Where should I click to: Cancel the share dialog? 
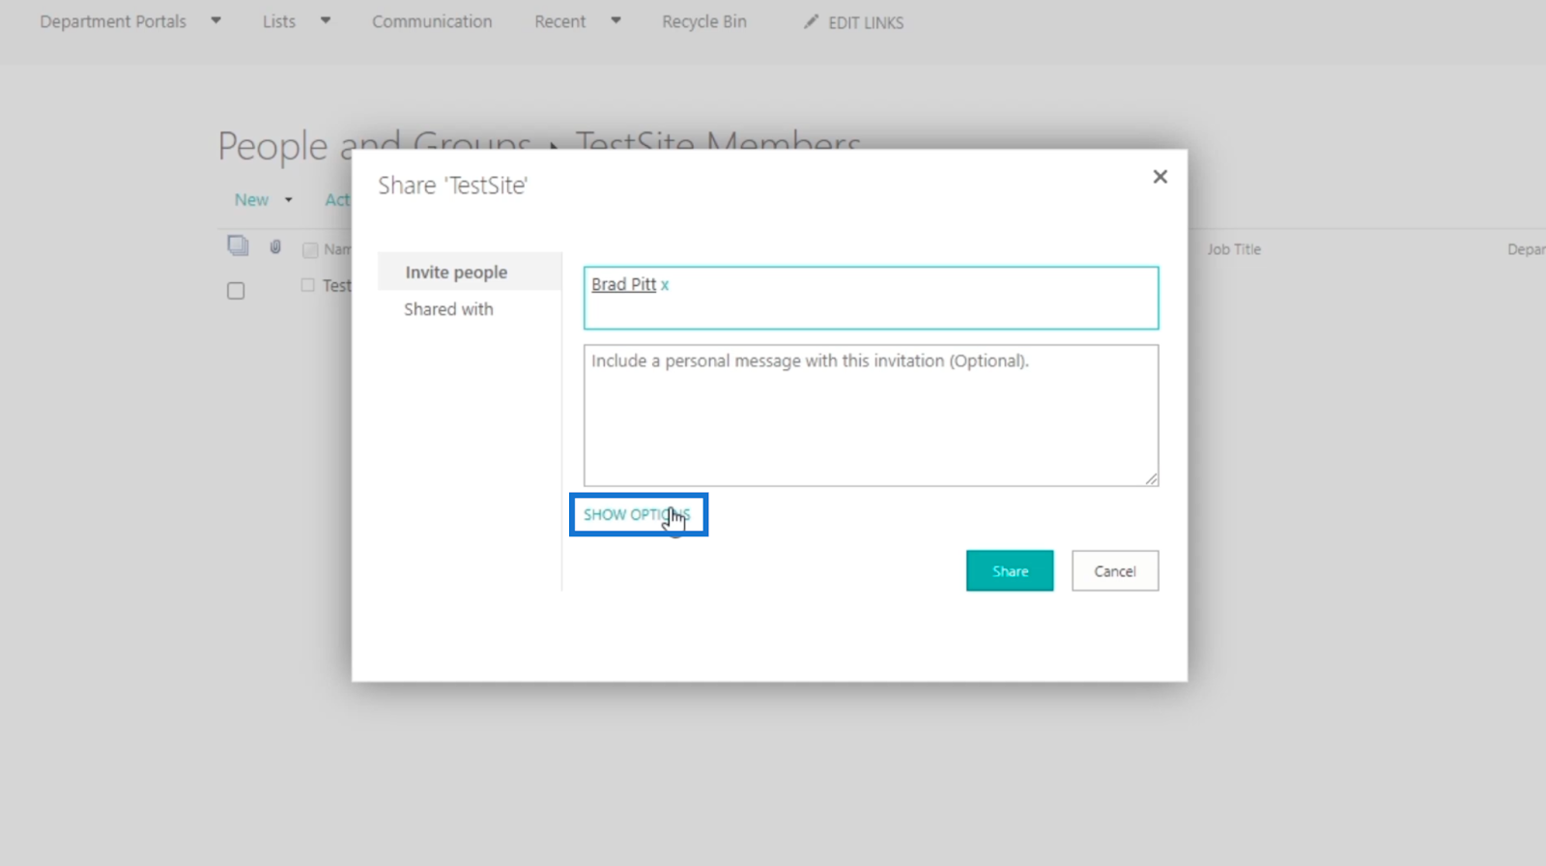click(1115, 571)
